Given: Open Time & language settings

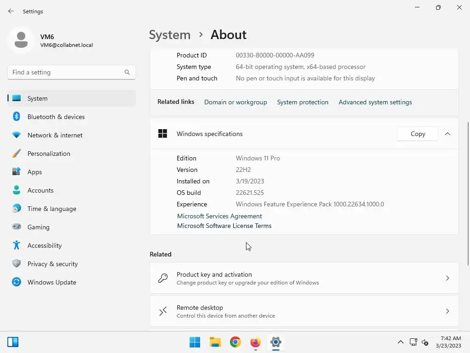Looking at the screenshot, I should point(72,208).
